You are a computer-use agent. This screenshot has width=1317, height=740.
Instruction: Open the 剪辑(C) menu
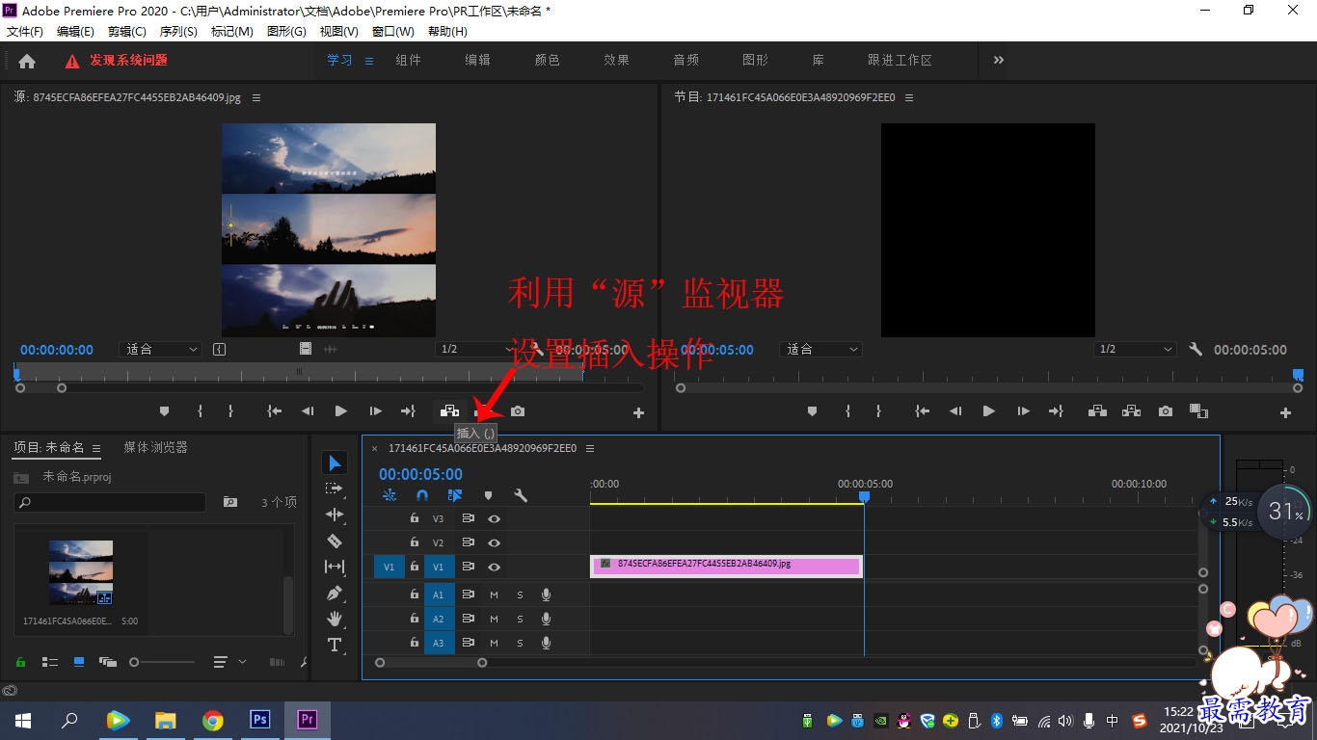coord(126,32)
